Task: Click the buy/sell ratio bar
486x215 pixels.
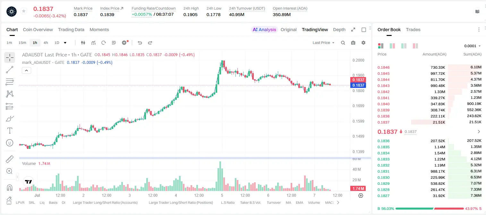Action: tap(430, 209)
